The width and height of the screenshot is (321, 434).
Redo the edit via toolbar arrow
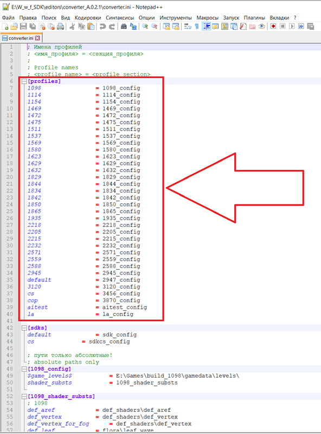pyautogui.click(x=112, y=27)
